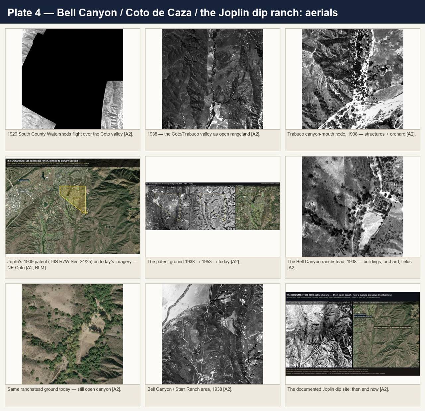The width and height of the screenshot is (425, 411).
Task: Open the 1929 South County Watersheds flight image
Action: tap(72, 79)
